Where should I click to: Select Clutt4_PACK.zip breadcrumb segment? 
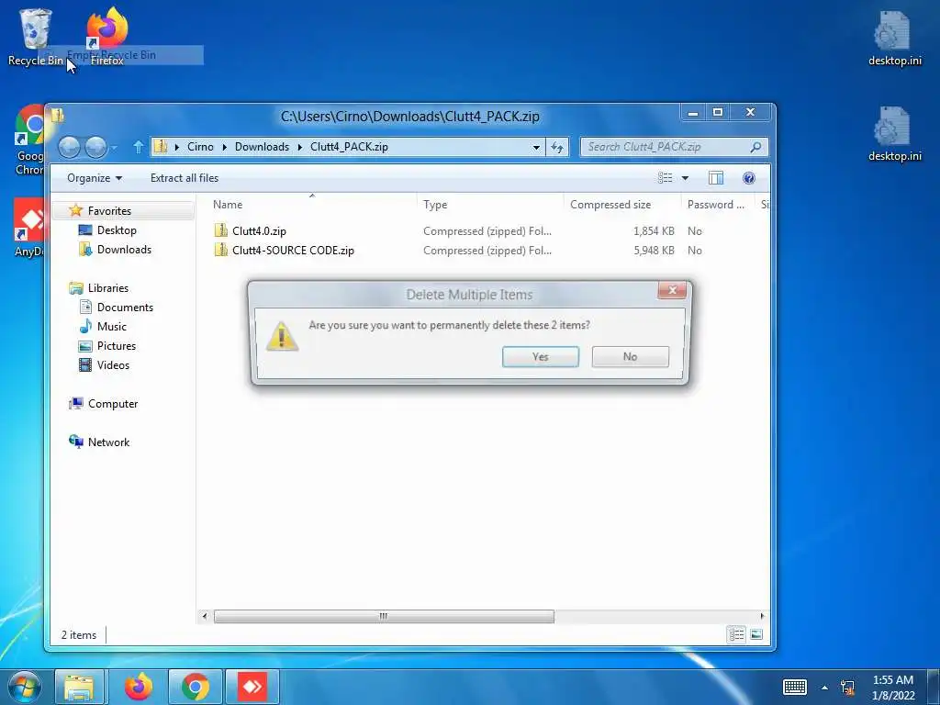[349, 147]
